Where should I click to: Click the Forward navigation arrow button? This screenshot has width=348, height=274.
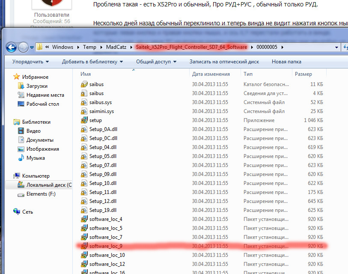[23, 47]
